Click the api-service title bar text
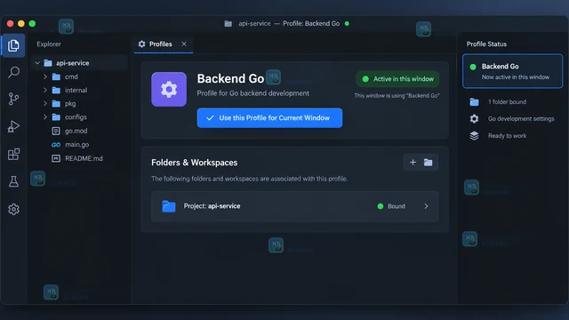Screen dimensions: 569x320 pos(254,24)
